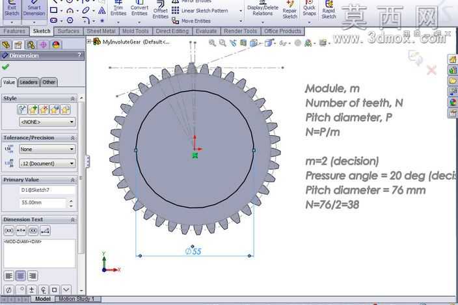Select the Sketch Fillet tool
Screen dimensions: 458x305
point(86,20)
